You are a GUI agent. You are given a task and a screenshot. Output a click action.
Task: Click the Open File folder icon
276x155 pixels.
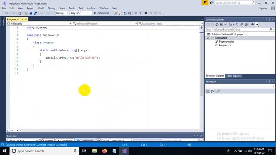coord(26,13)
